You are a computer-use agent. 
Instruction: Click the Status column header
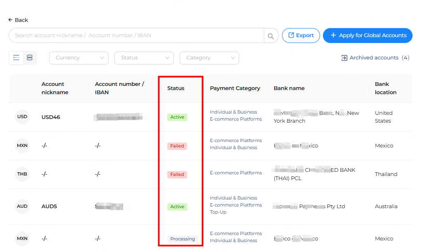[x=176, y=88]
